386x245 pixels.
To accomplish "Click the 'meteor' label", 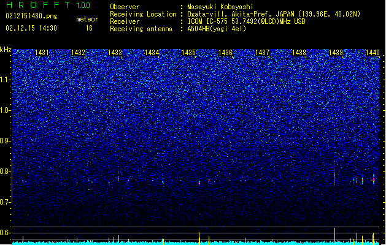I will coord(87,19).
